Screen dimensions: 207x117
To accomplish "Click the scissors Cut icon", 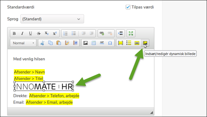I will 42,43.
